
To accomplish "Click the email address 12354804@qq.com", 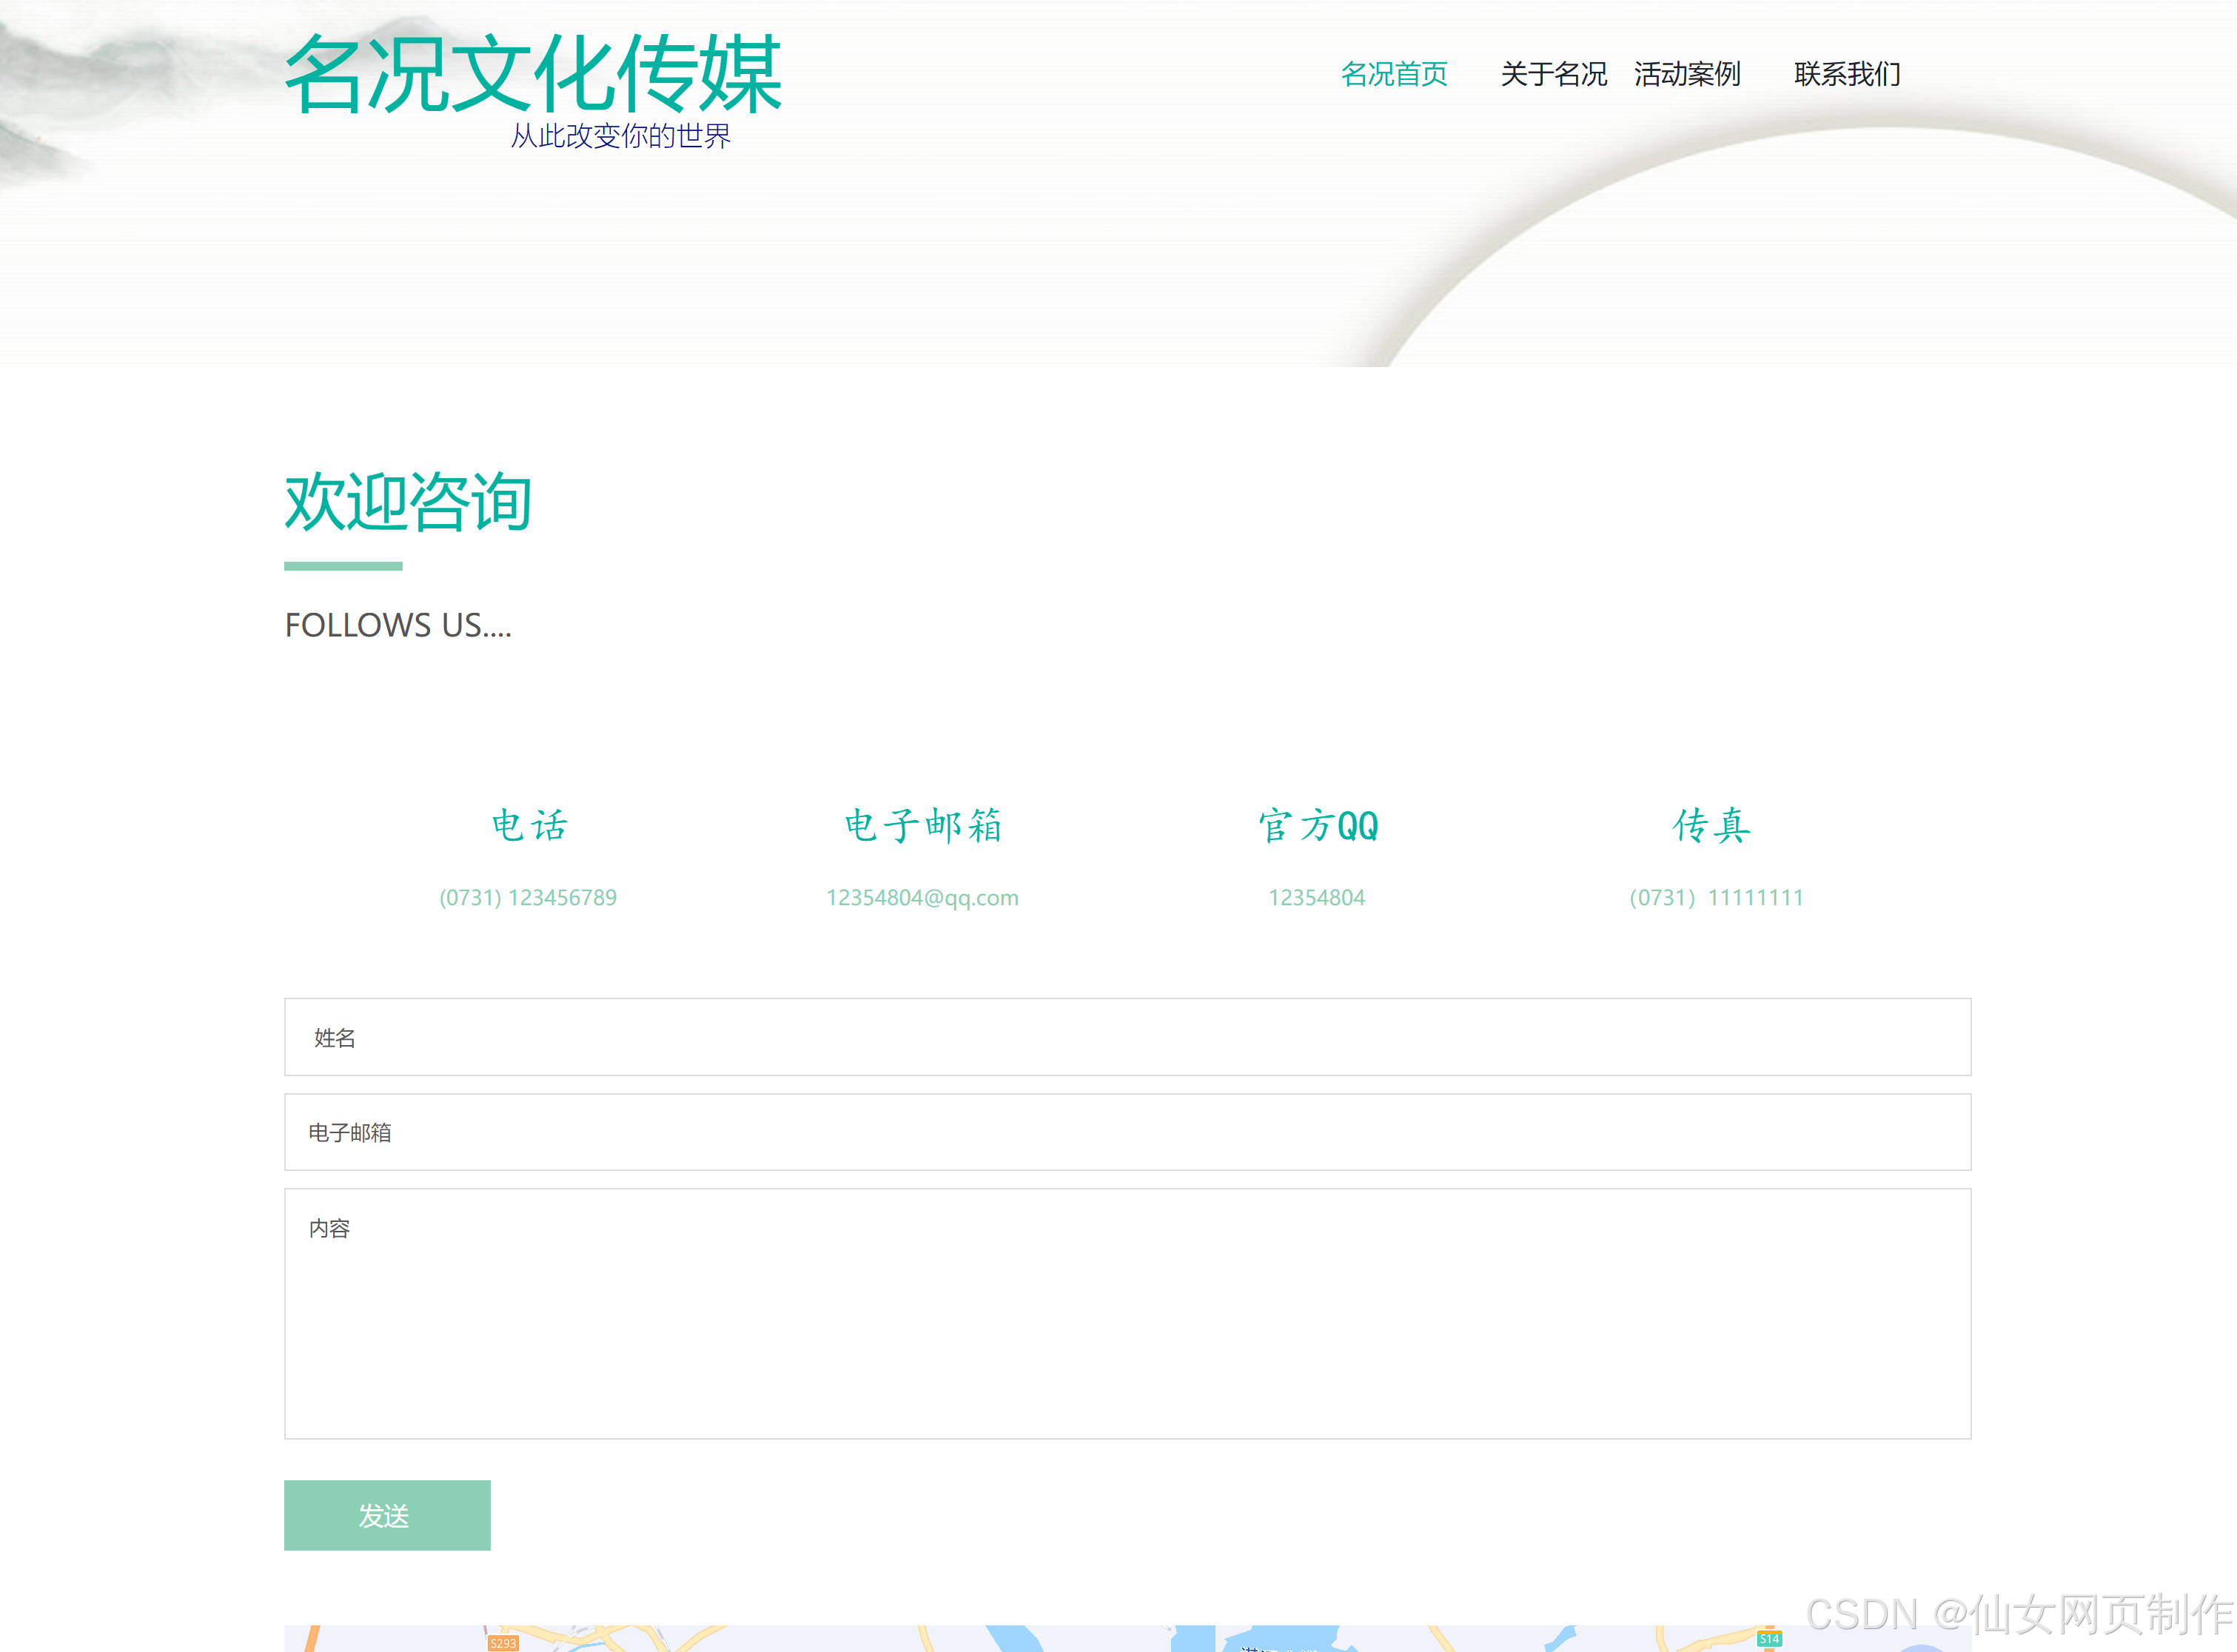I will pyautogui.click(x=922, y=897).
